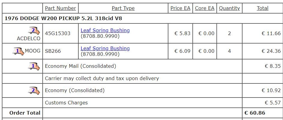The width and height of the screenshot is (283, 120).
Task: Select part number SB266
Action: [x=53, y=51]
